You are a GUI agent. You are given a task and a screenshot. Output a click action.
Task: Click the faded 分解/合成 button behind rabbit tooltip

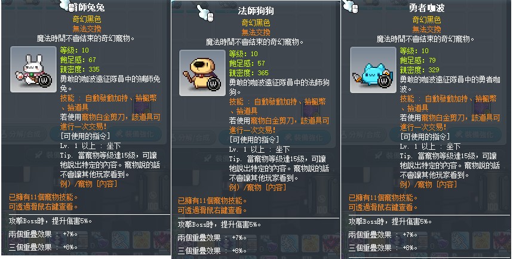23,134
